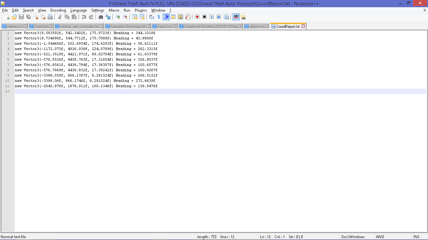Viewport: 428px width, 240px height.
Task: Switch to the Animation Dictionary.txt tab
Action: 128,27
